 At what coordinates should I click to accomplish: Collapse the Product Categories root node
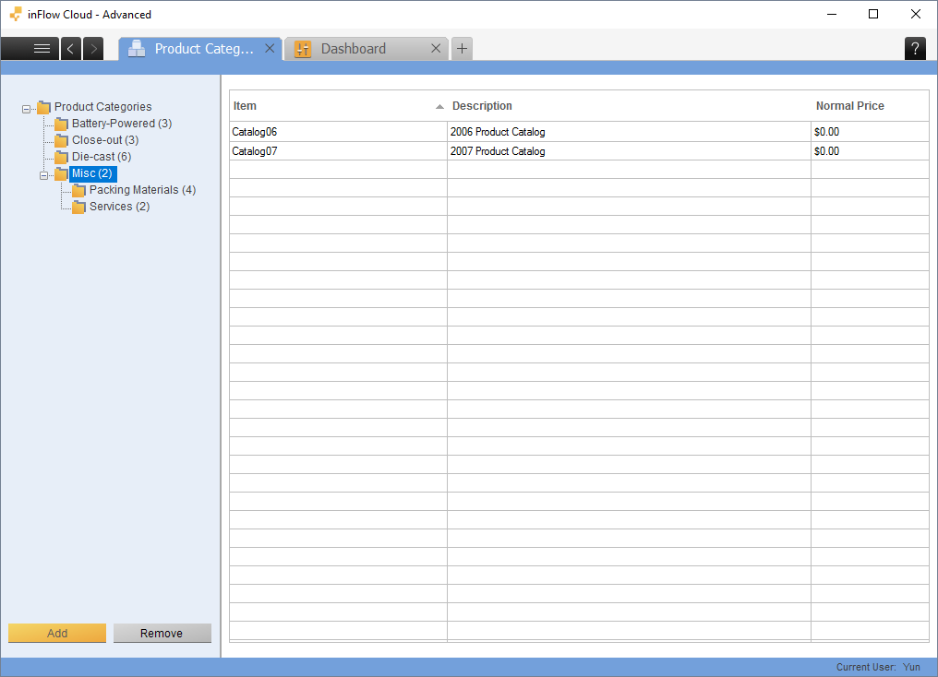pyautogui.click(x=27, y=109)
